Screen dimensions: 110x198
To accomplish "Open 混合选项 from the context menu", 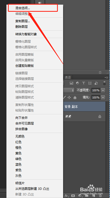I will click(23, 8).
